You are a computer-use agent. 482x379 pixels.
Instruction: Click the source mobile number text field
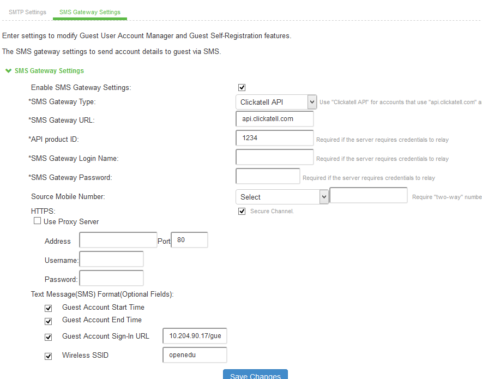[x=369, y=195]
